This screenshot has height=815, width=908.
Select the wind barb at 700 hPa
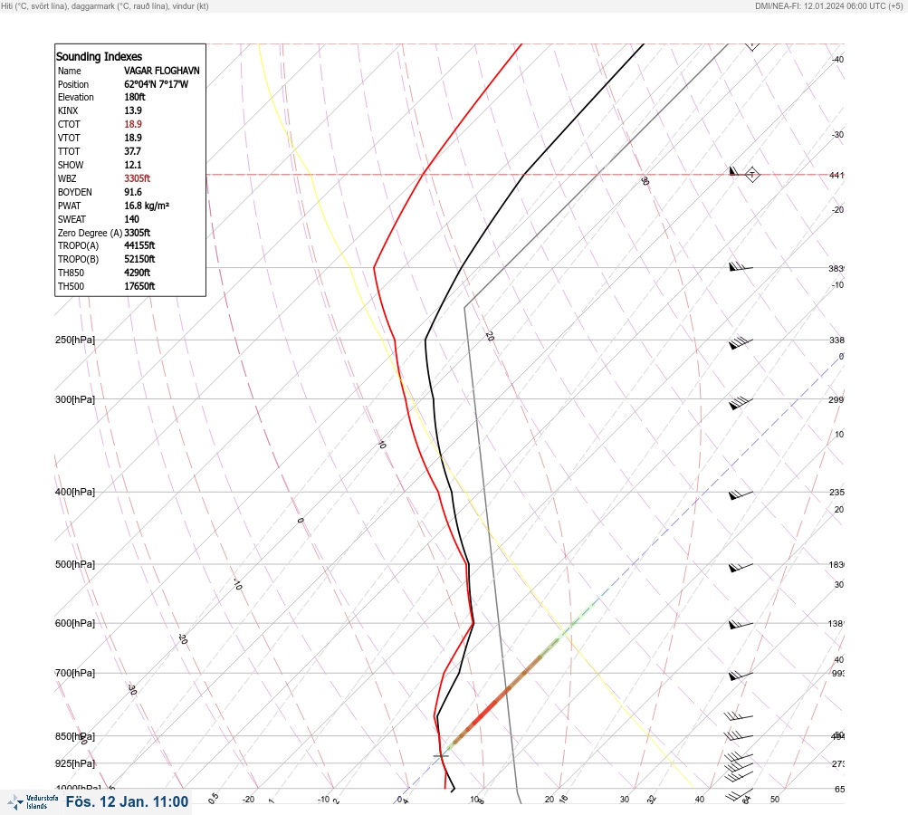click(x=741, y=675)
